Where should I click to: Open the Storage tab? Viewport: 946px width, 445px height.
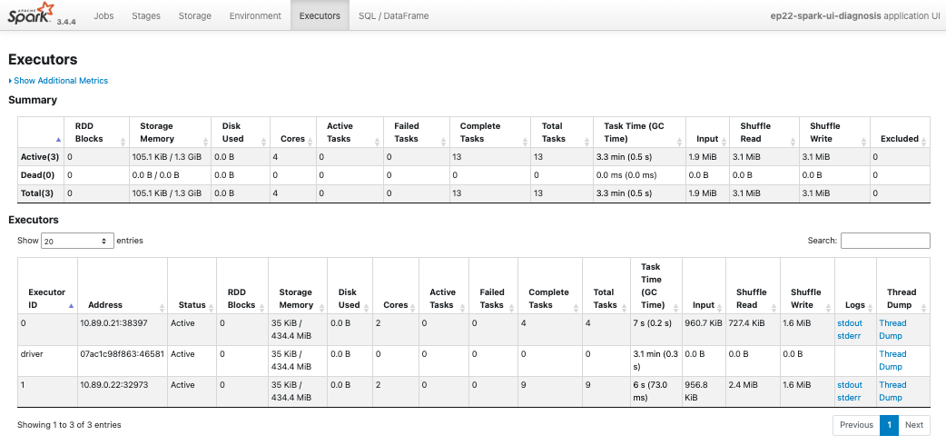[195, 15]
